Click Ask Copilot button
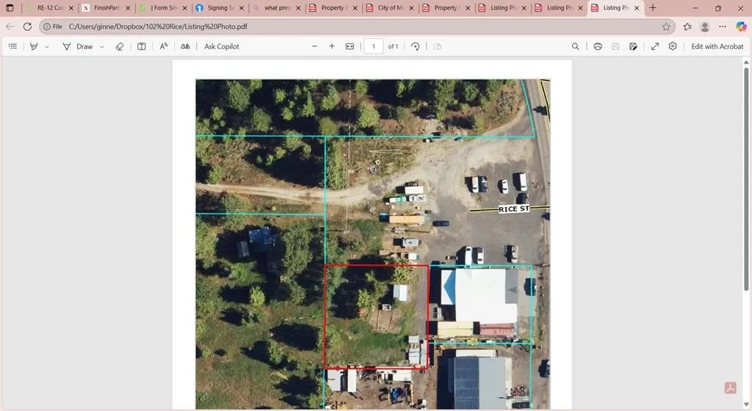Image resolution: width=752 pixels, height=411 pixels. [x=221, y=46]
